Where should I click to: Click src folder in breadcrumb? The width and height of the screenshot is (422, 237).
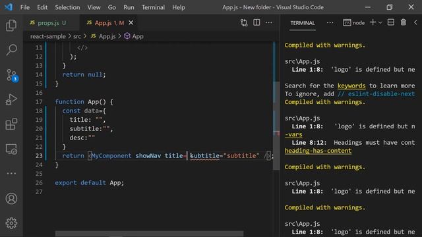coord(77,36)
